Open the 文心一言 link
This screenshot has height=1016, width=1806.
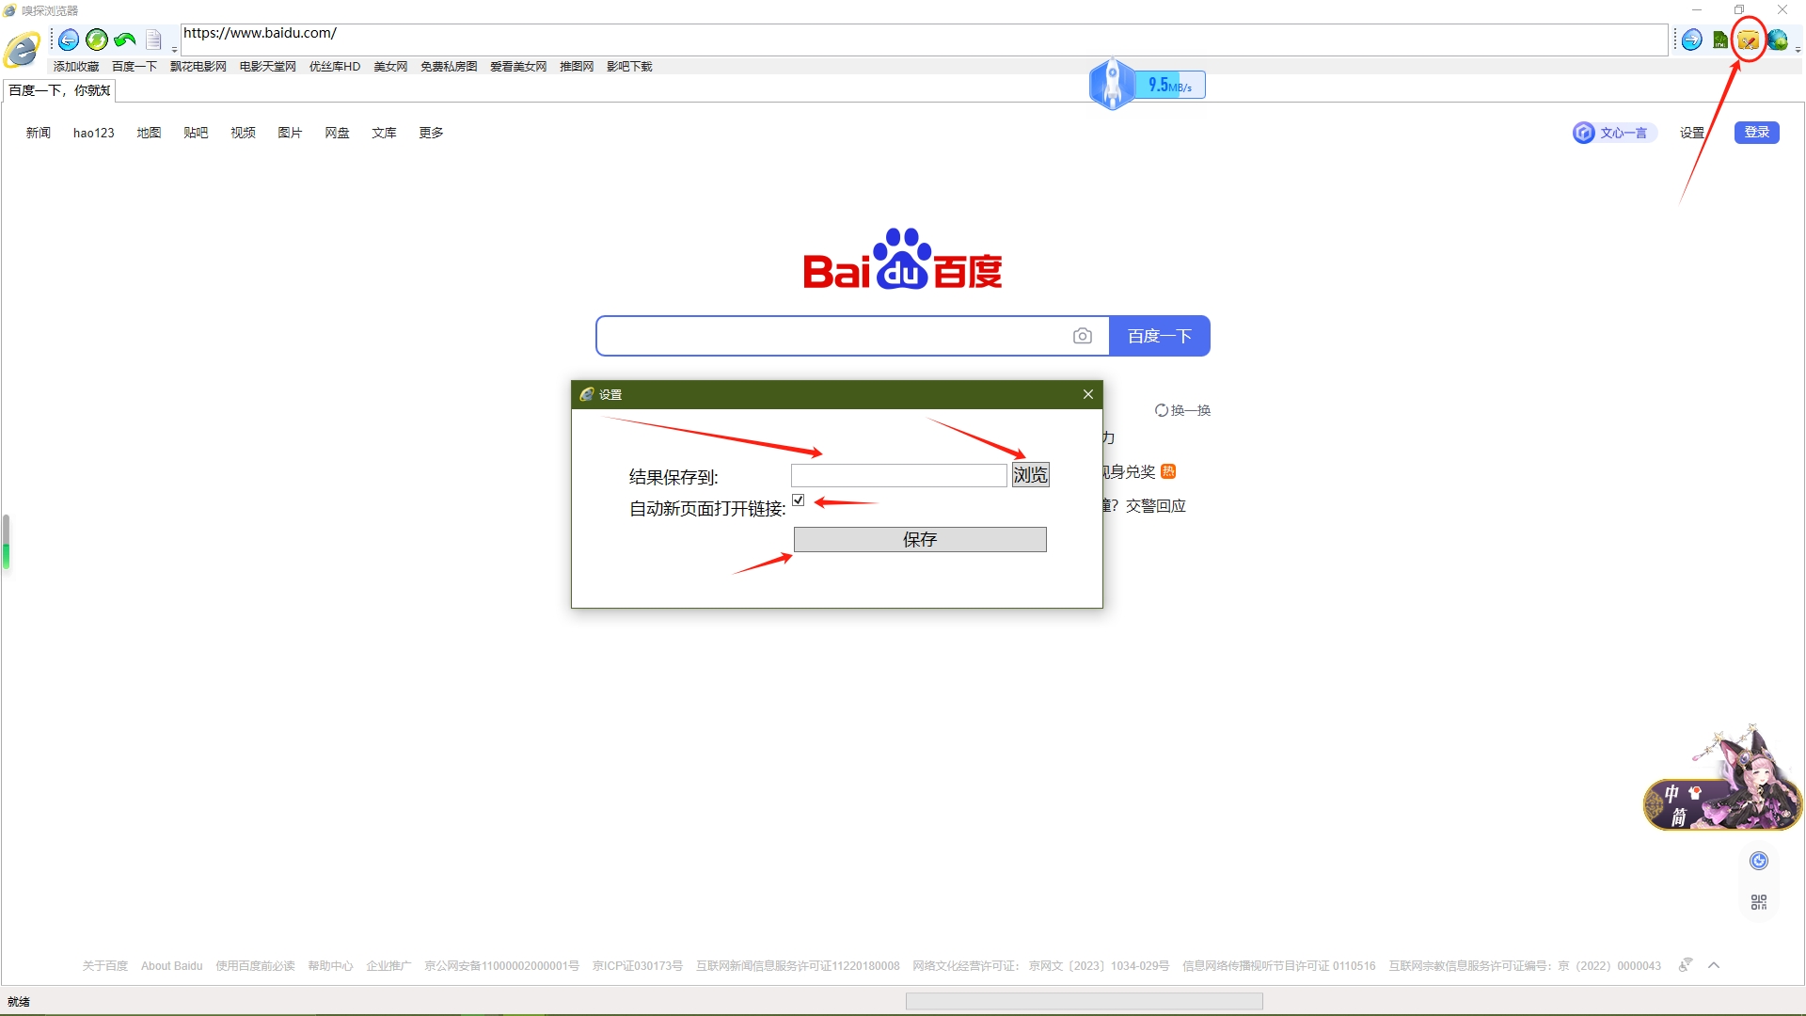point(1614,133)
